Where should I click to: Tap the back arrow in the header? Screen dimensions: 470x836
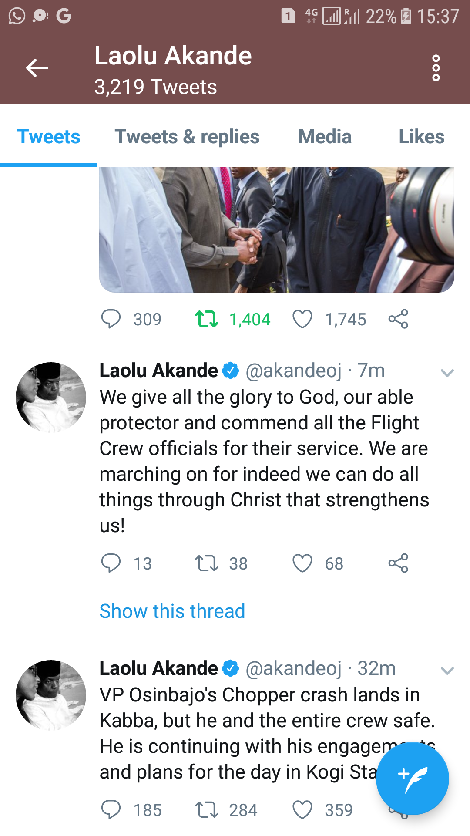(x=37, y=68)
